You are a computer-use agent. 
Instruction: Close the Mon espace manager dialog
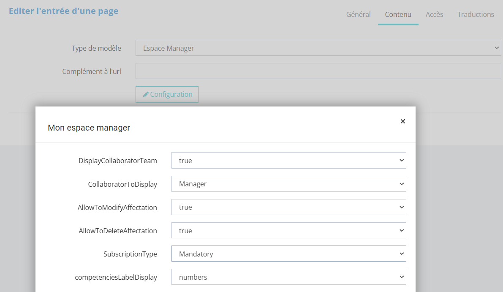(x=402, y=121)
